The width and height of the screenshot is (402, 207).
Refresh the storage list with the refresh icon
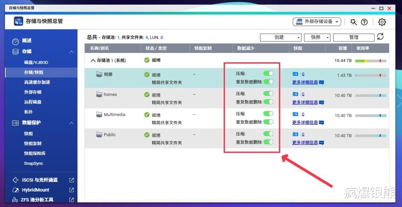coord(381,37)
